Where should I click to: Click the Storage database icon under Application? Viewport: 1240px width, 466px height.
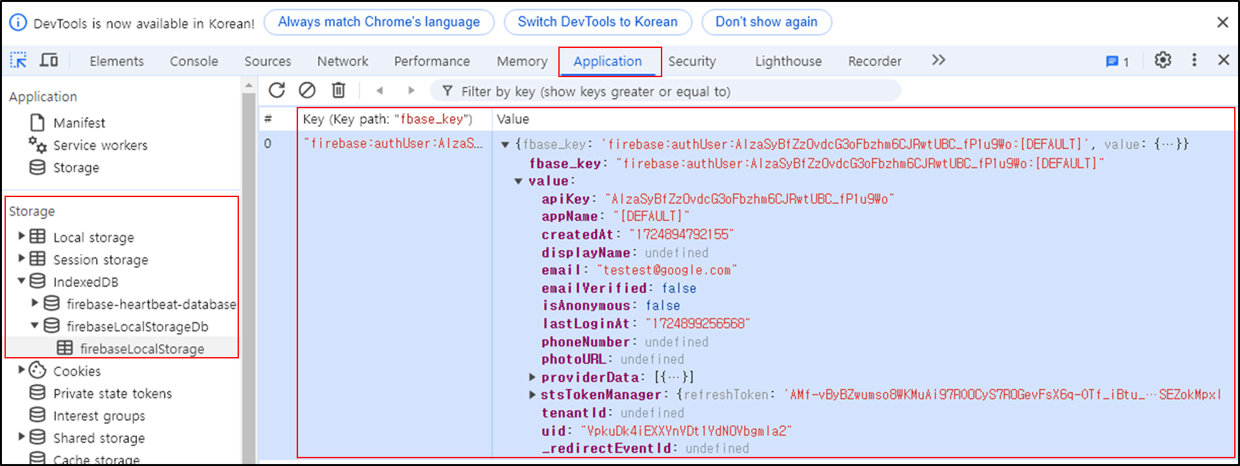point(38,167)
